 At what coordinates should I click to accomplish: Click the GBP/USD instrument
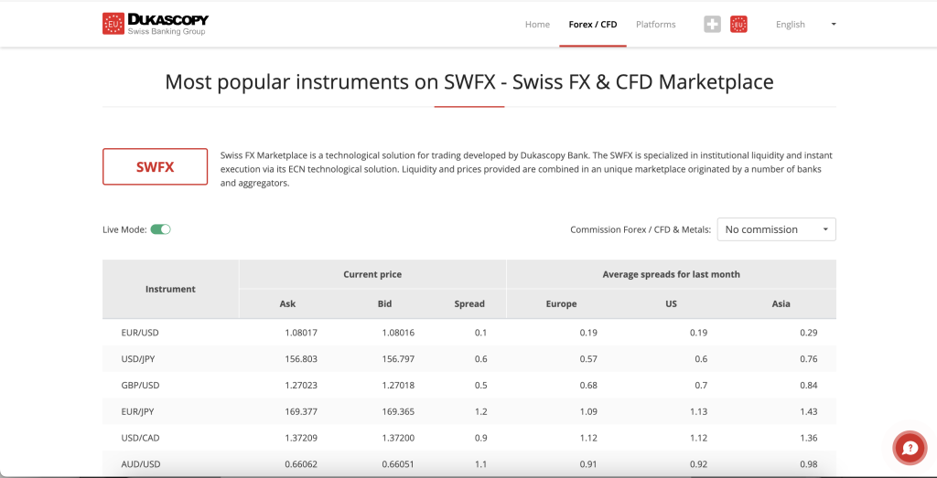pyautogui.click(x=140, y=386)
